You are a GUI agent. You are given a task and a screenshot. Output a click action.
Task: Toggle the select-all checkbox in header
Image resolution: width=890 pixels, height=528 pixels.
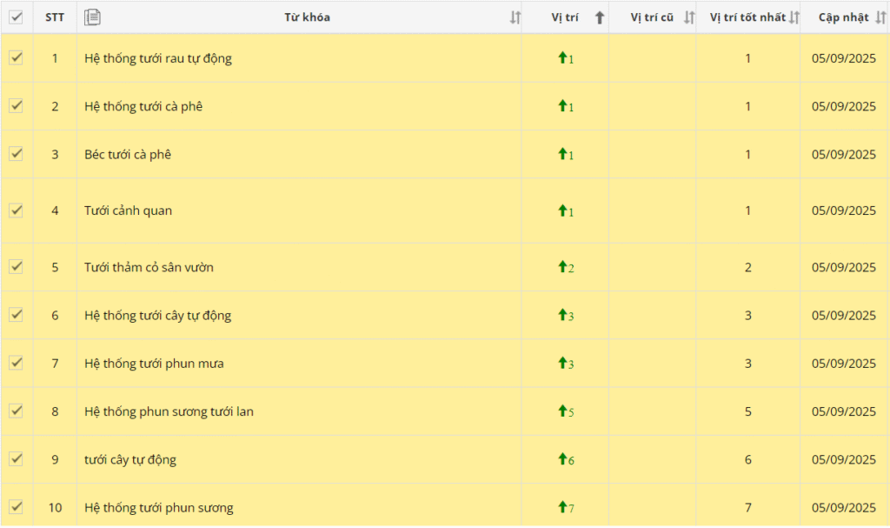(16, 17)
